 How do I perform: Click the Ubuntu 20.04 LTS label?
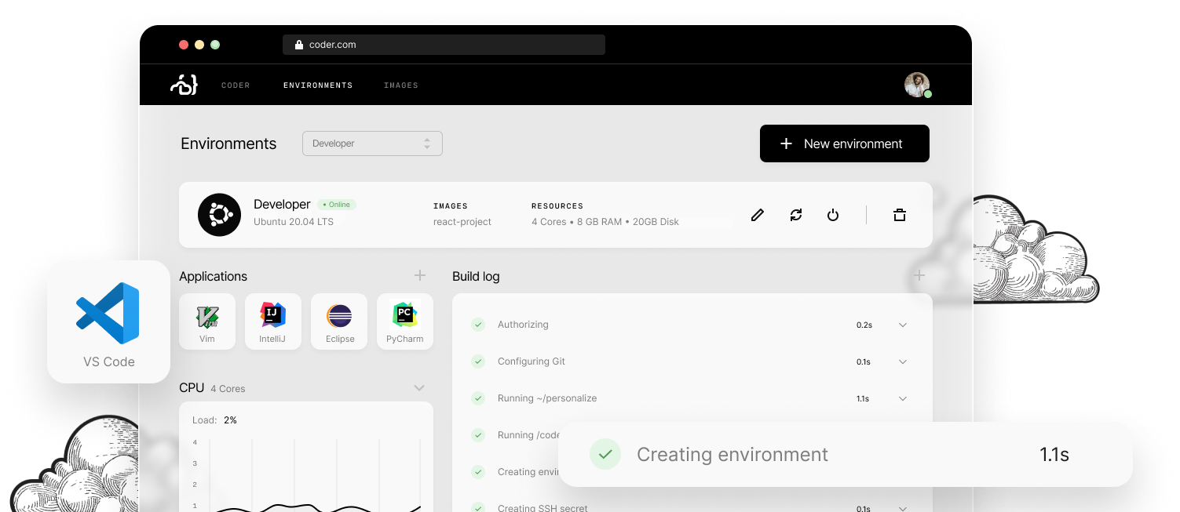(x=294, y=222)
